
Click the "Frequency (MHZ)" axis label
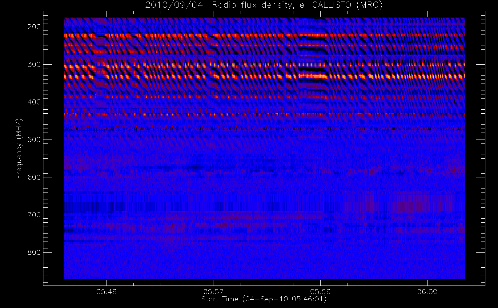click(x=19, y=148)
